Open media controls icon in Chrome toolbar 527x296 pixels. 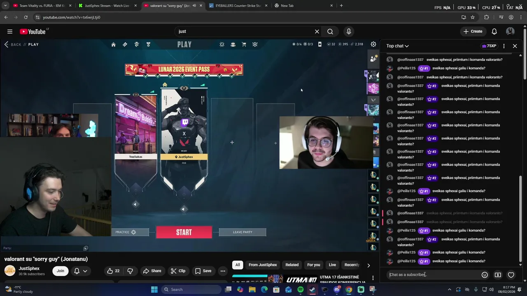(501, 17)
